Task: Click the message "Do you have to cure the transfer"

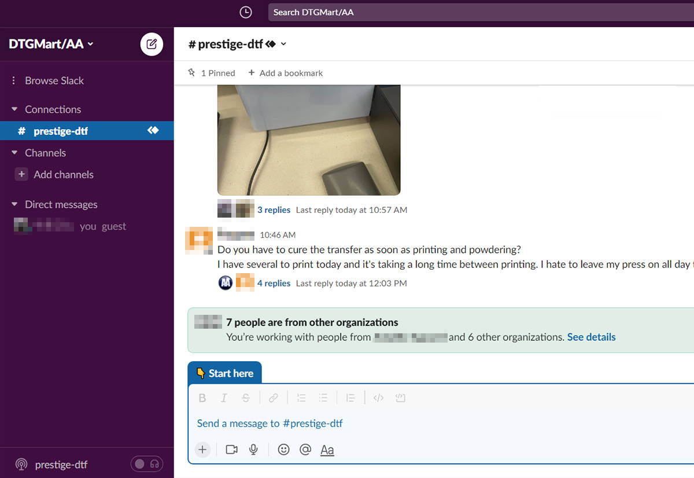Action: 370,250
